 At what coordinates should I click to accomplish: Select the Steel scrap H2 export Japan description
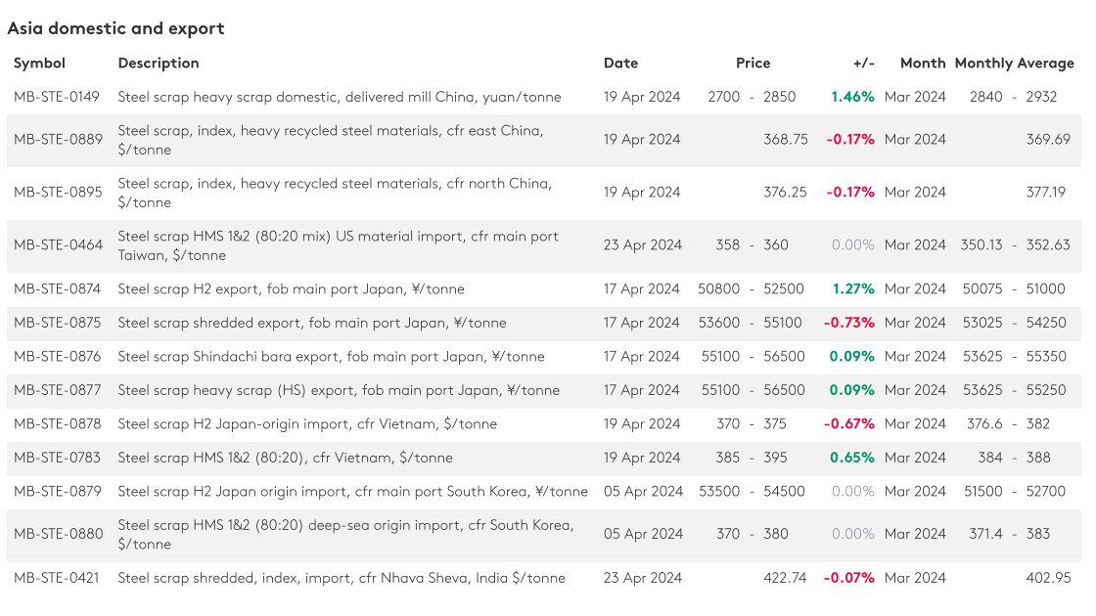coord(291,289)
